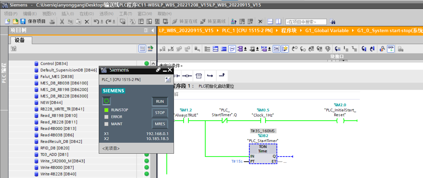Open the 在线(O) menu
This screenshot has height=178, width=423.
pyautogui.click(x=86, y=14)
